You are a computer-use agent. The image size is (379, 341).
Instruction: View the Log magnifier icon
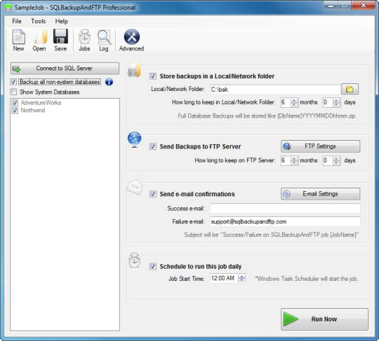point(104,40)
